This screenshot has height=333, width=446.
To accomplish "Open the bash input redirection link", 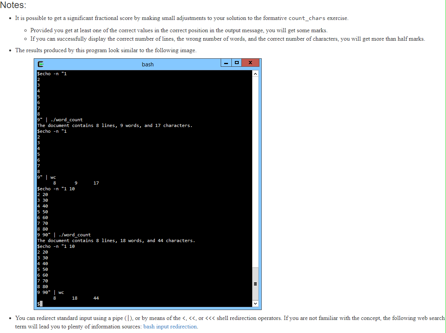I will (x=170, y=326).
